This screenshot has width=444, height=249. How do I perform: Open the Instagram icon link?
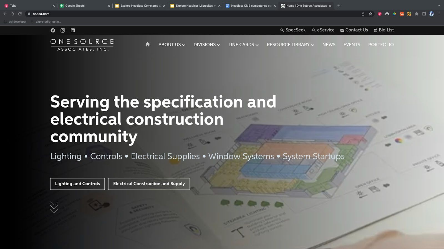point(63,30)
